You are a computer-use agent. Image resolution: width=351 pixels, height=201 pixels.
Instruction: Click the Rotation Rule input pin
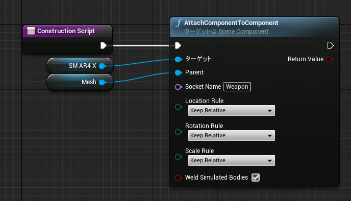click(x=179, y=132)
